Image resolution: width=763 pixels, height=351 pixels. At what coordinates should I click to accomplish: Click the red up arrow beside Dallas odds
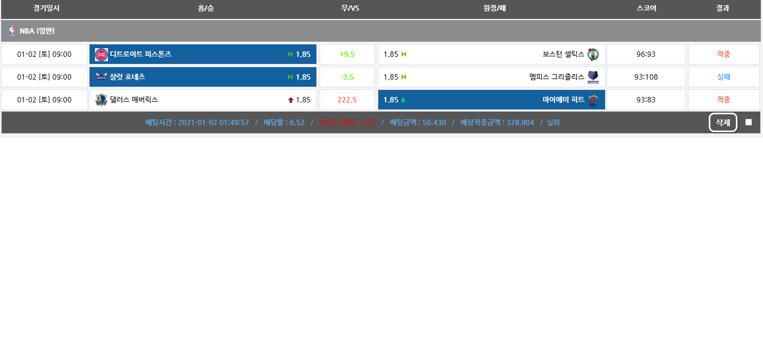[291, 100]
